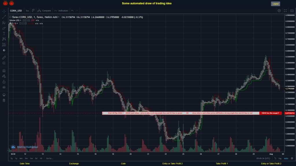Hide the Volume indicator via first legend box
This screenshot has width=296, height=166.
(24, 20)
